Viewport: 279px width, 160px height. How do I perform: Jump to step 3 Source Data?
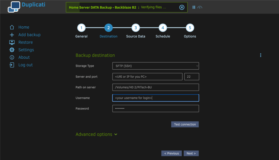pos(135,28)
